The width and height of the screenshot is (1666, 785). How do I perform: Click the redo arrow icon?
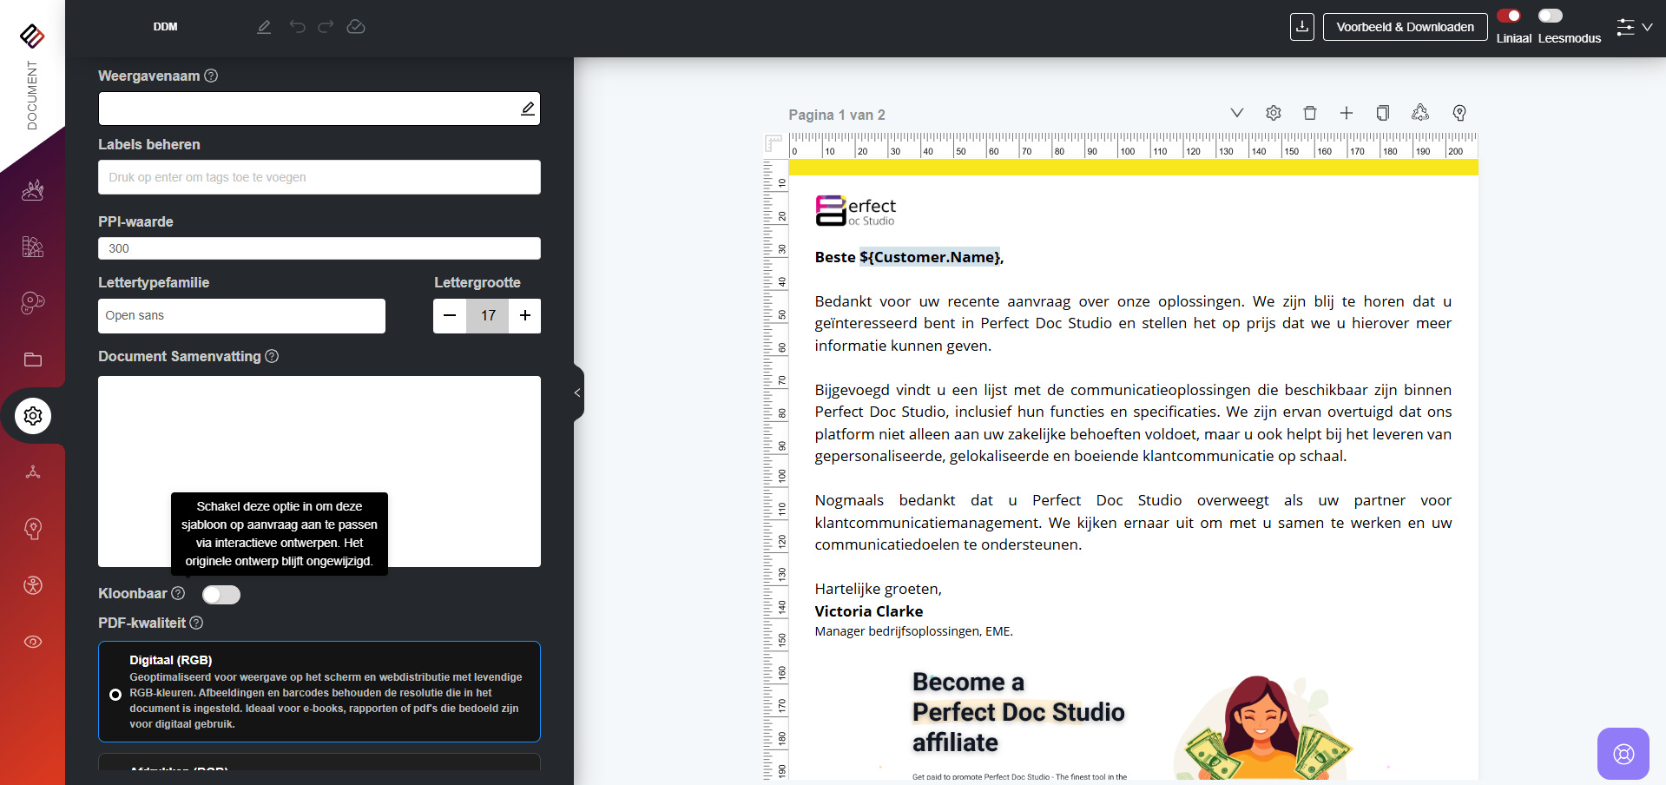click(326, 27)
